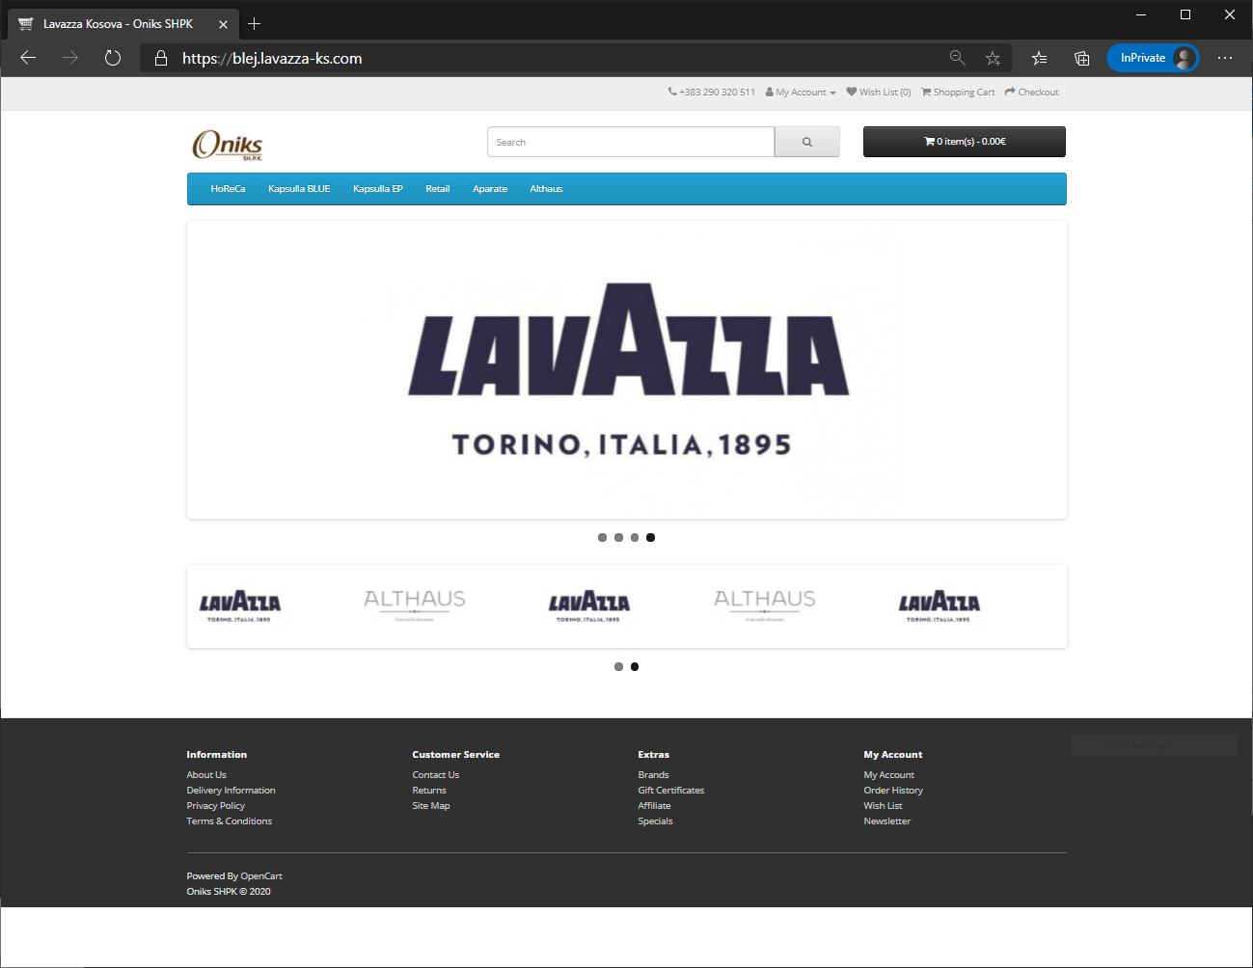Image resolution: width=1253 pixels, height=968 pixels.
Task: Open Terms & Conditions footer link
Action: 230,821
